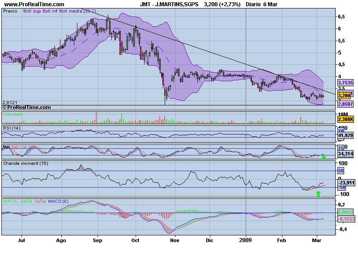This screenshot has width=358, height=268.
Task: Click the -0,4 MACD axis label
Action: [342, 229]
